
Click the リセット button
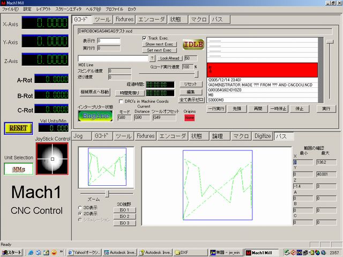tap(191, 84)
